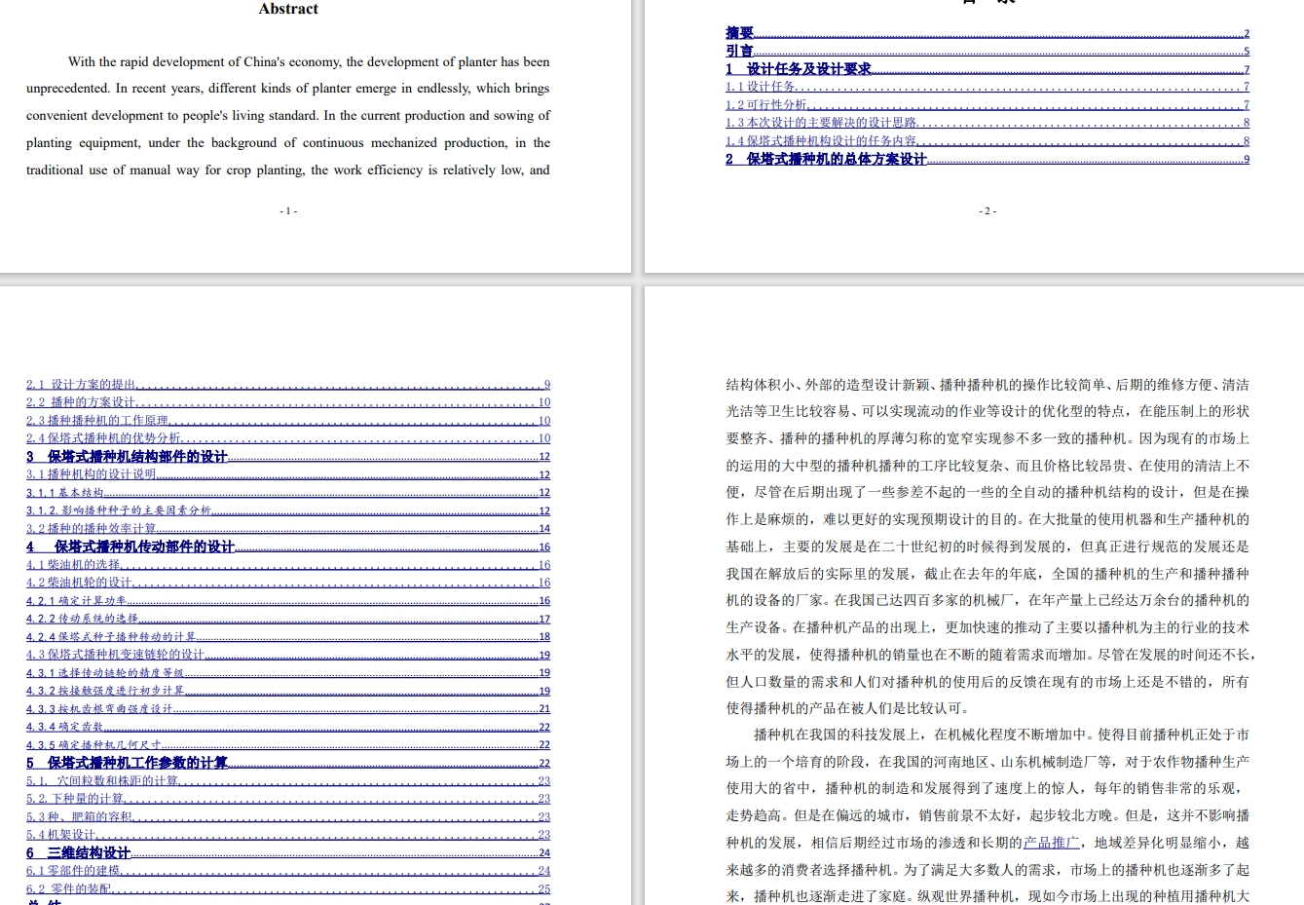Go to chapter 4 保塔式播种机传动部件的设计
Screen dimensions: 1304x905
click(x=288, y=547)
